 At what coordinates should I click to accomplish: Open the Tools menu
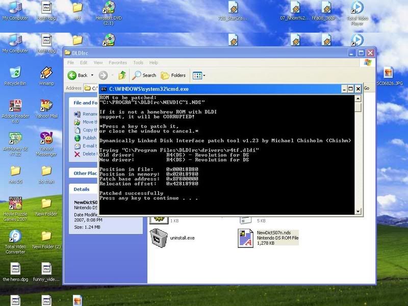pos(138,63)
